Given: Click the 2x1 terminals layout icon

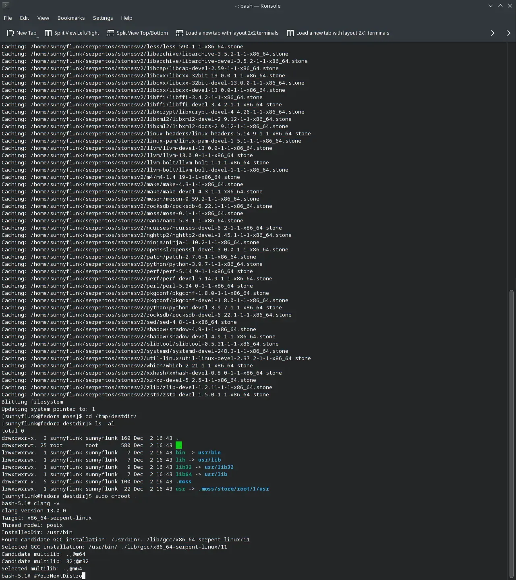Looking at the screenshot, I should point(290,33).
